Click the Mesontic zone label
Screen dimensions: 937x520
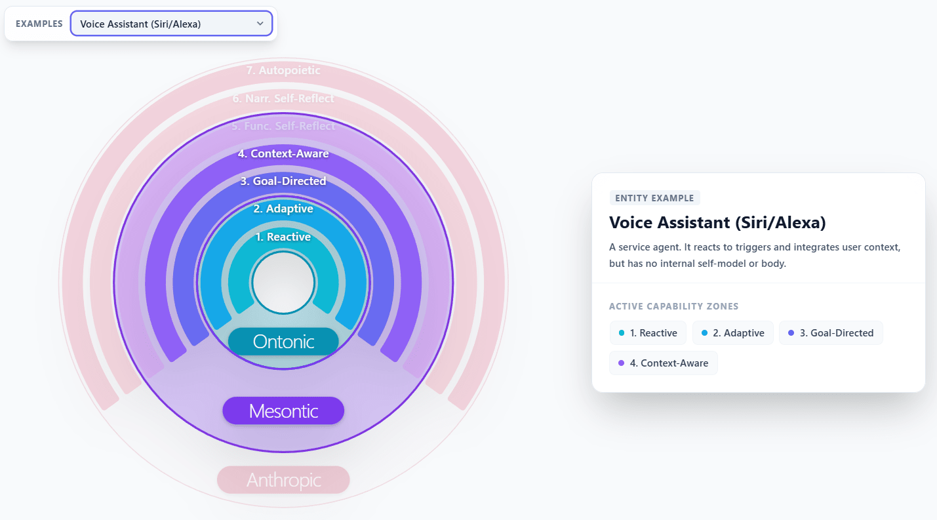click(283, 411)
